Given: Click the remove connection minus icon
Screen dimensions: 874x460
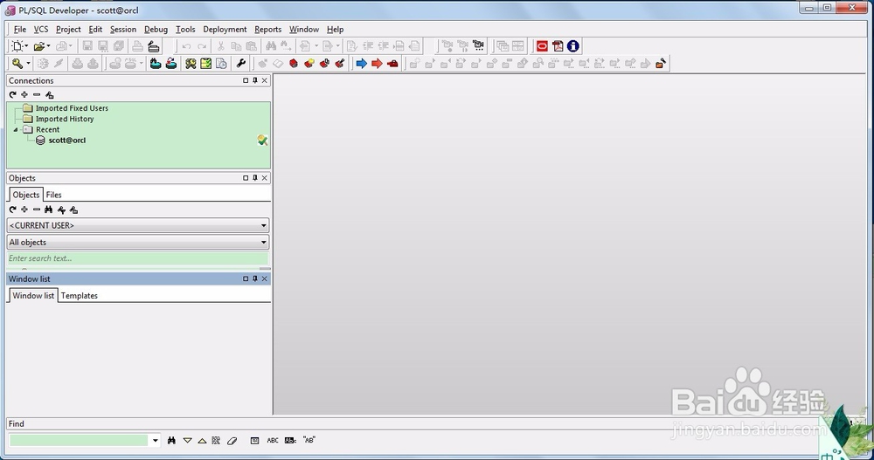Looking at the screenshot, I should click(37, 94).
